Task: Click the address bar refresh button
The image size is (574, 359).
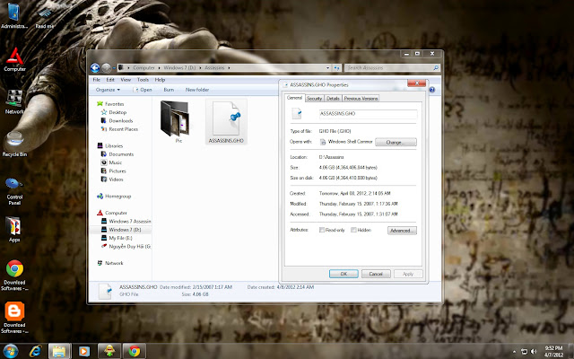Action: tap(336, 68)
